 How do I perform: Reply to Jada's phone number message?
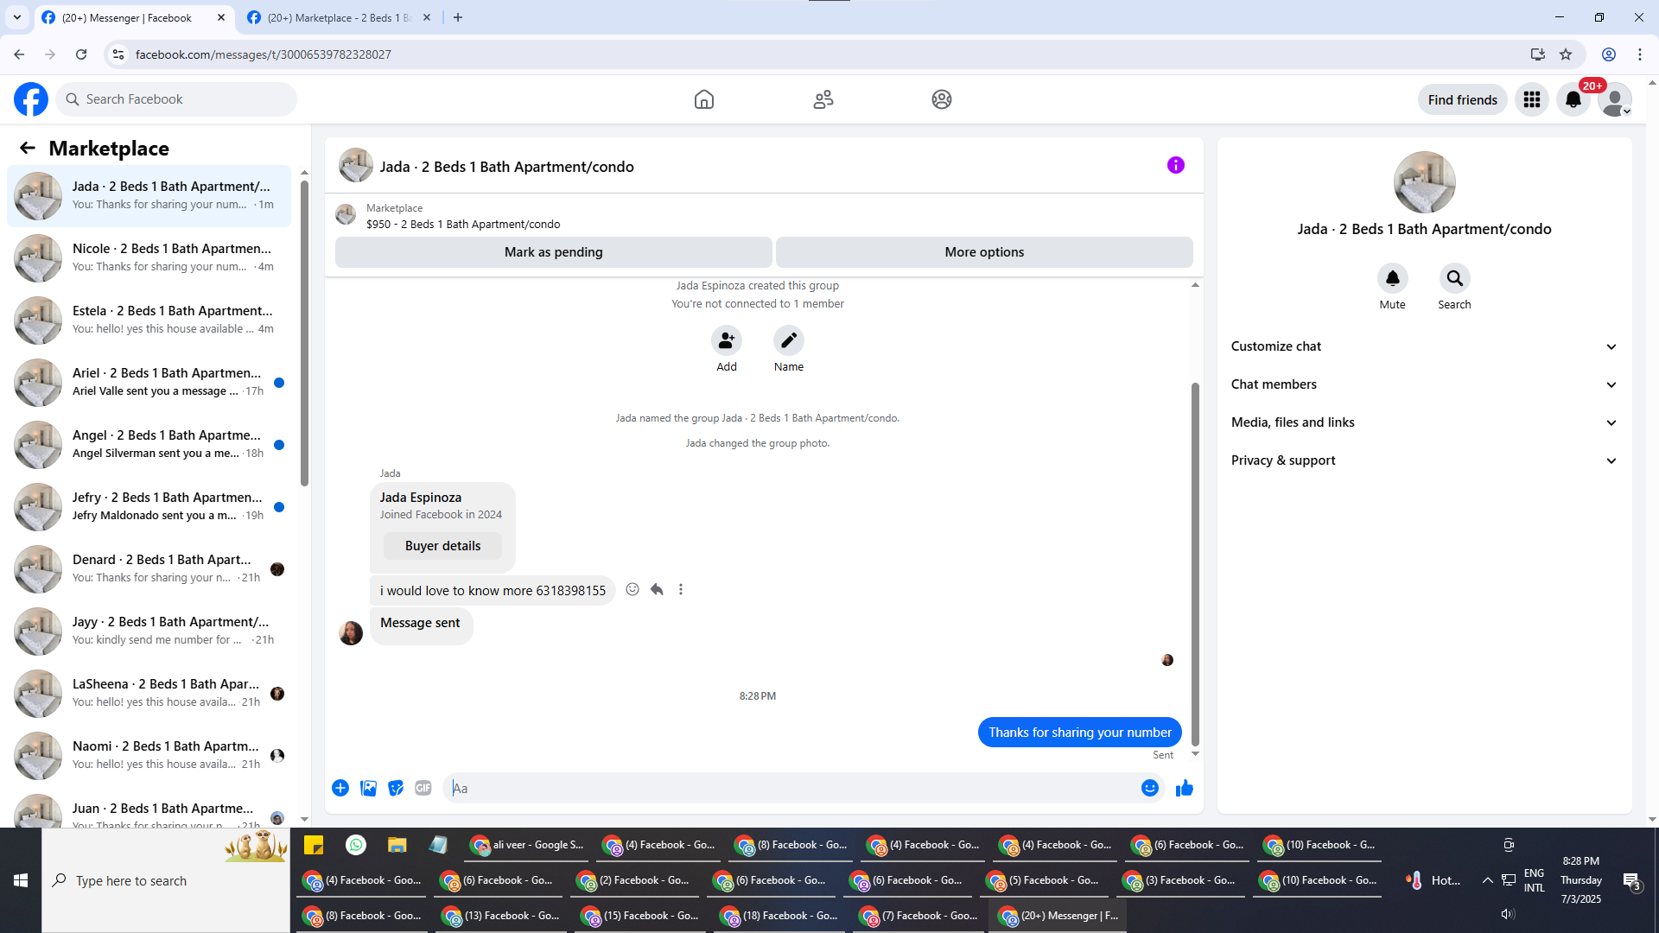click(x=657, y=589)
